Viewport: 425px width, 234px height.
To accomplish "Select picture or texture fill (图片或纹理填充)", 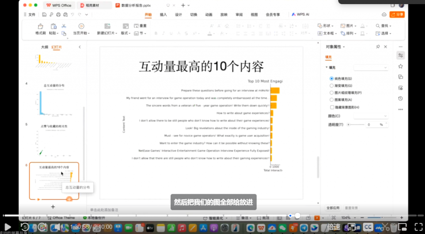I will pyautogui.click(x=332, y=93).
